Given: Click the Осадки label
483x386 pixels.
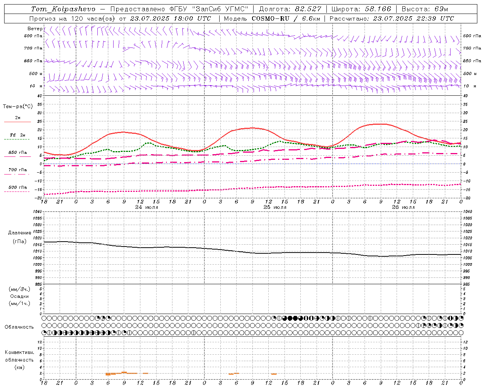Looking at the screenshot, I should click(x=20, y=296).
